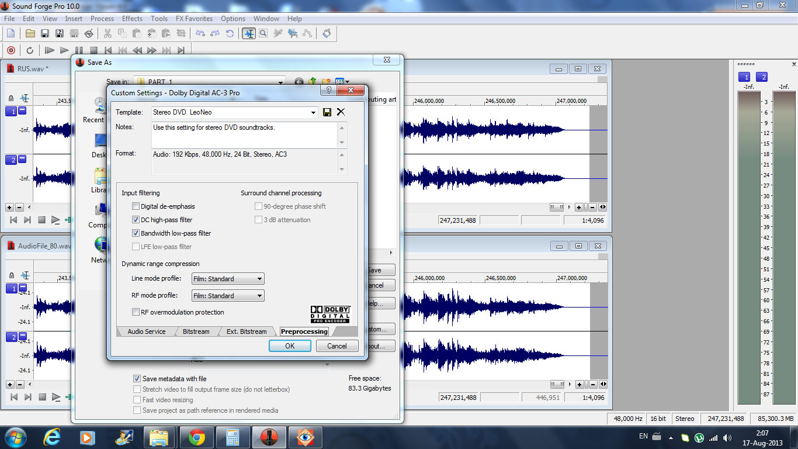
Task: Click the Notes field scroll down arrow
Action: 342,143
